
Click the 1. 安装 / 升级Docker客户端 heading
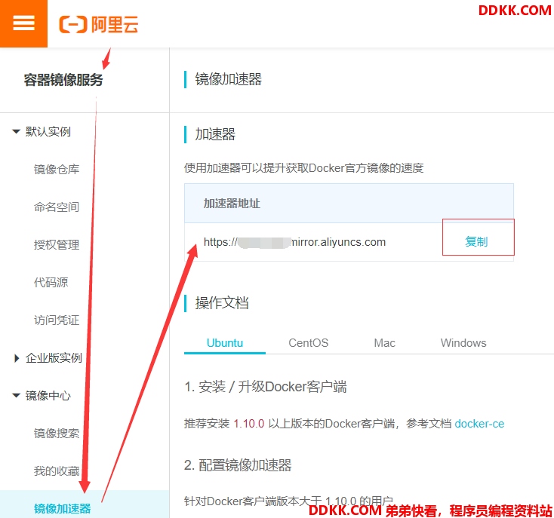[266, 387]
